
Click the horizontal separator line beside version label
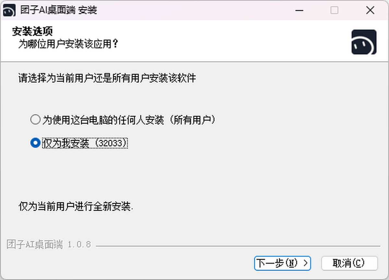(238, 246)
